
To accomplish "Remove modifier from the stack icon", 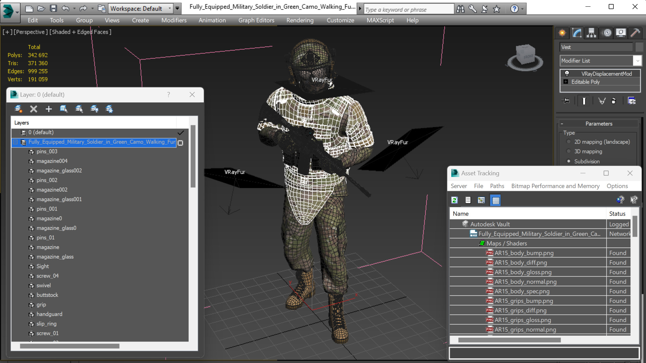I will (613, 101).
